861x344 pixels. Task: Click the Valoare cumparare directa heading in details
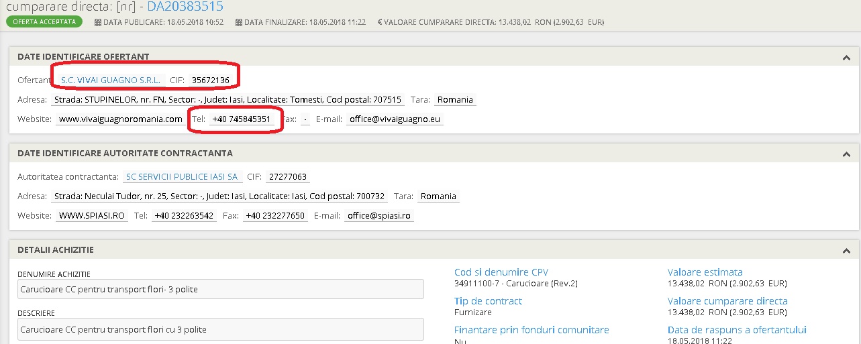[727, 301]
